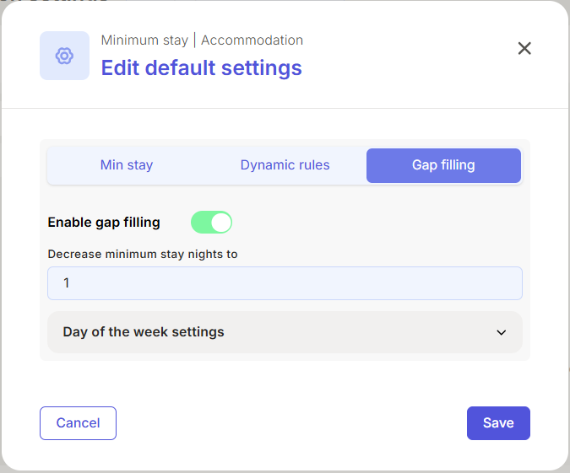Select the Gap filling tab

point(443,165)
